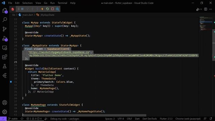Open remote window indicator in status bar
The width and height of the screenshot is (215, 121).
[3, 119]
